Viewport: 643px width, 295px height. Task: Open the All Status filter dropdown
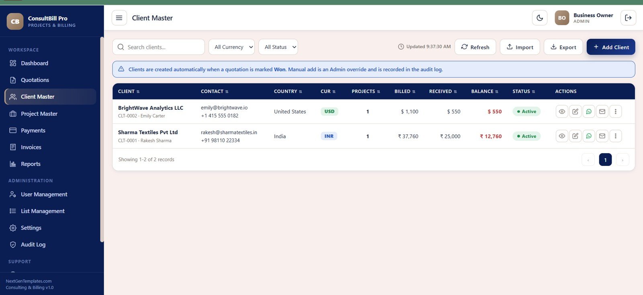tap(278, 47)
